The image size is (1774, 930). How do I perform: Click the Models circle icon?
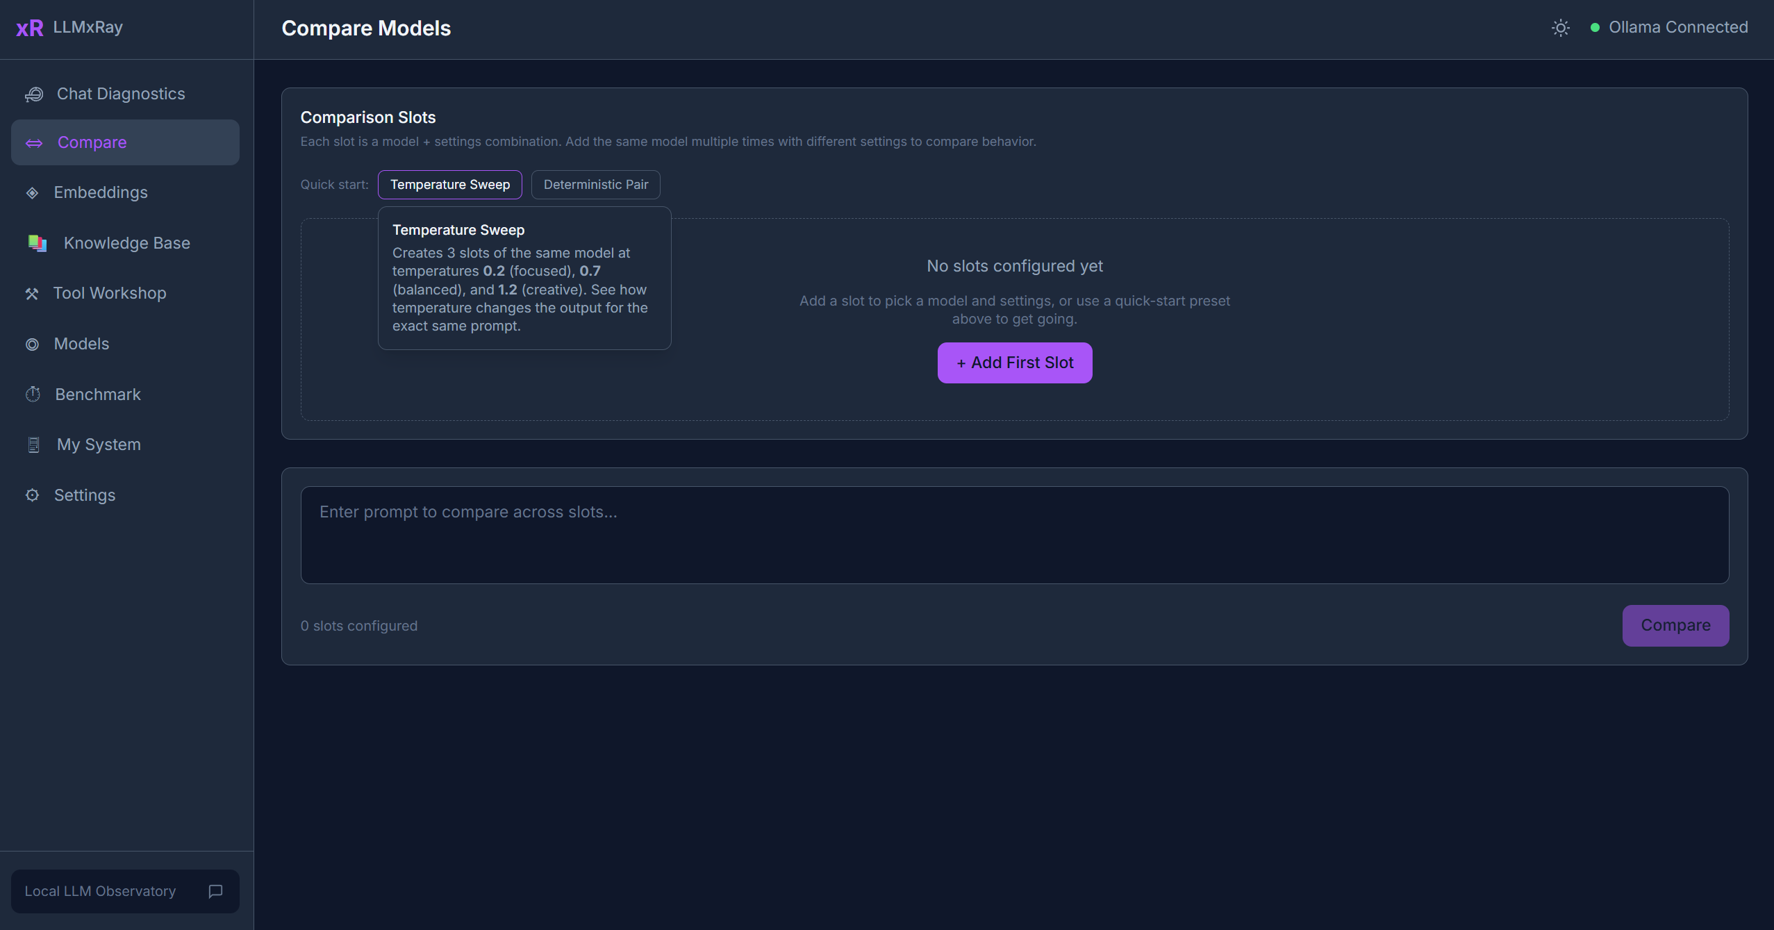pos(33,344)
